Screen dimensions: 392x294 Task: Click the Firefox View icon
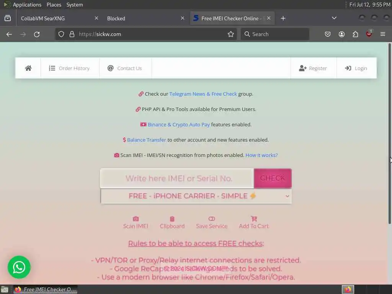8,18
